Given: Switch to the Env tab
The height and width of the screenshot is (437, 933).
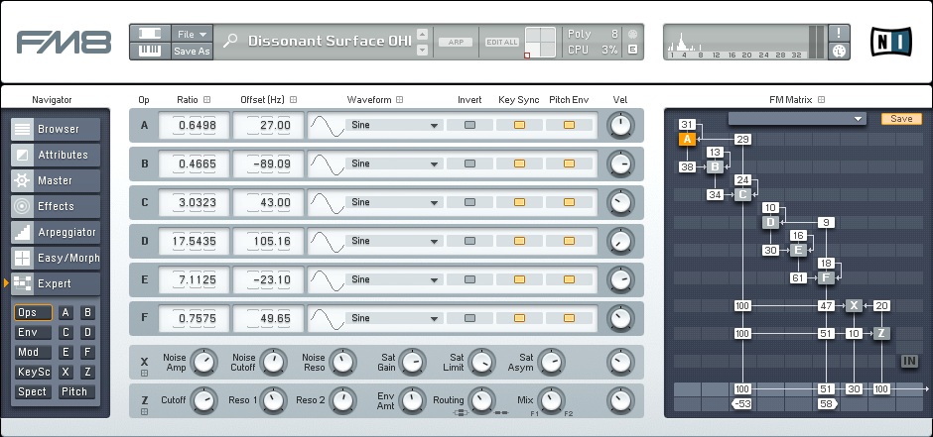Looking at the screenshot, I should click(33, 333).
